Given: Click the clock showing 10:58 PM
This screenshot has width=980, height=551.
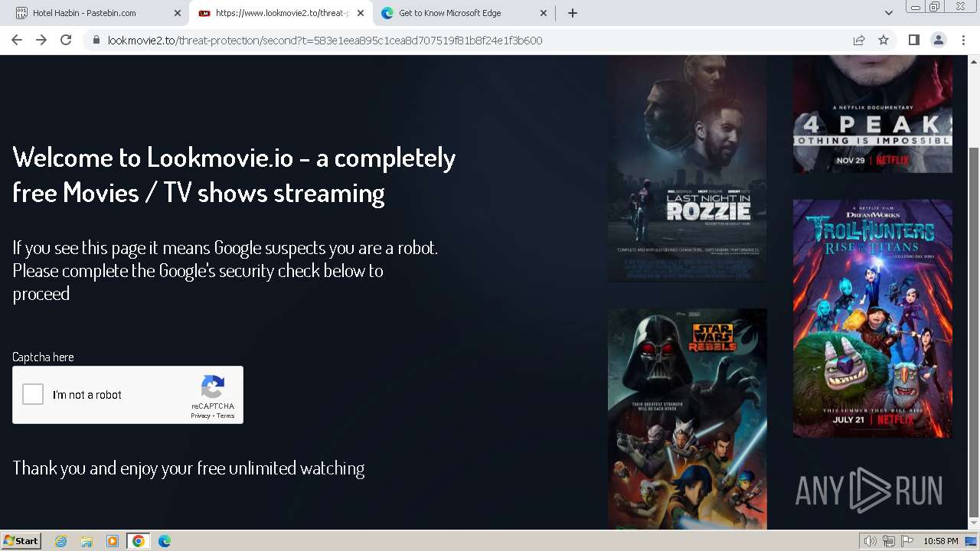Looking at the screenshot, I should click(940, 541).
